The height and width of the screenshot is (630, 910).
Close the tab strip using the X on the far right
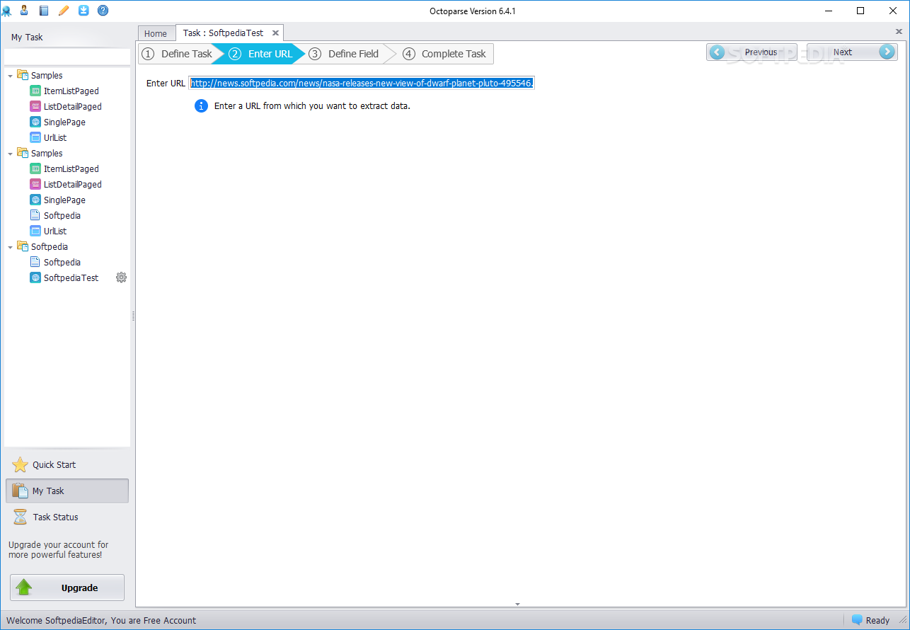click(x=899, y=31)
